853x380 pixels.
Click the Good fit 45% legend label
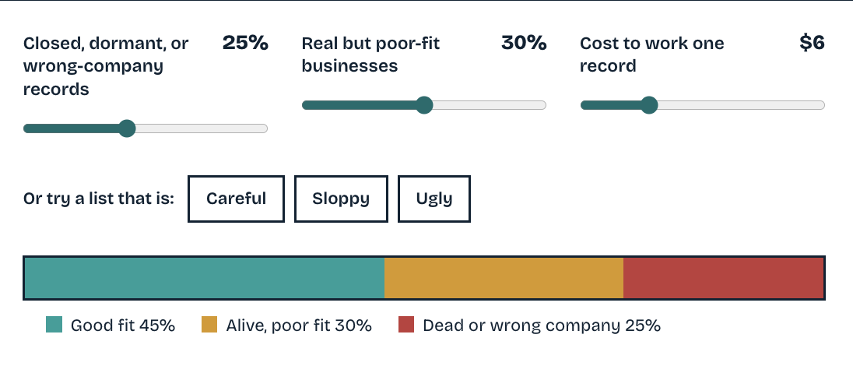coord(123,325)
